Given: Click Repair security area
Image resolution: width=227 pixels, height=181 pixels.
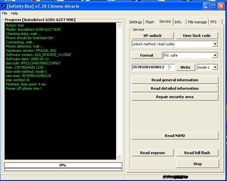Looking at the screenshot, I should pos(175,97).
